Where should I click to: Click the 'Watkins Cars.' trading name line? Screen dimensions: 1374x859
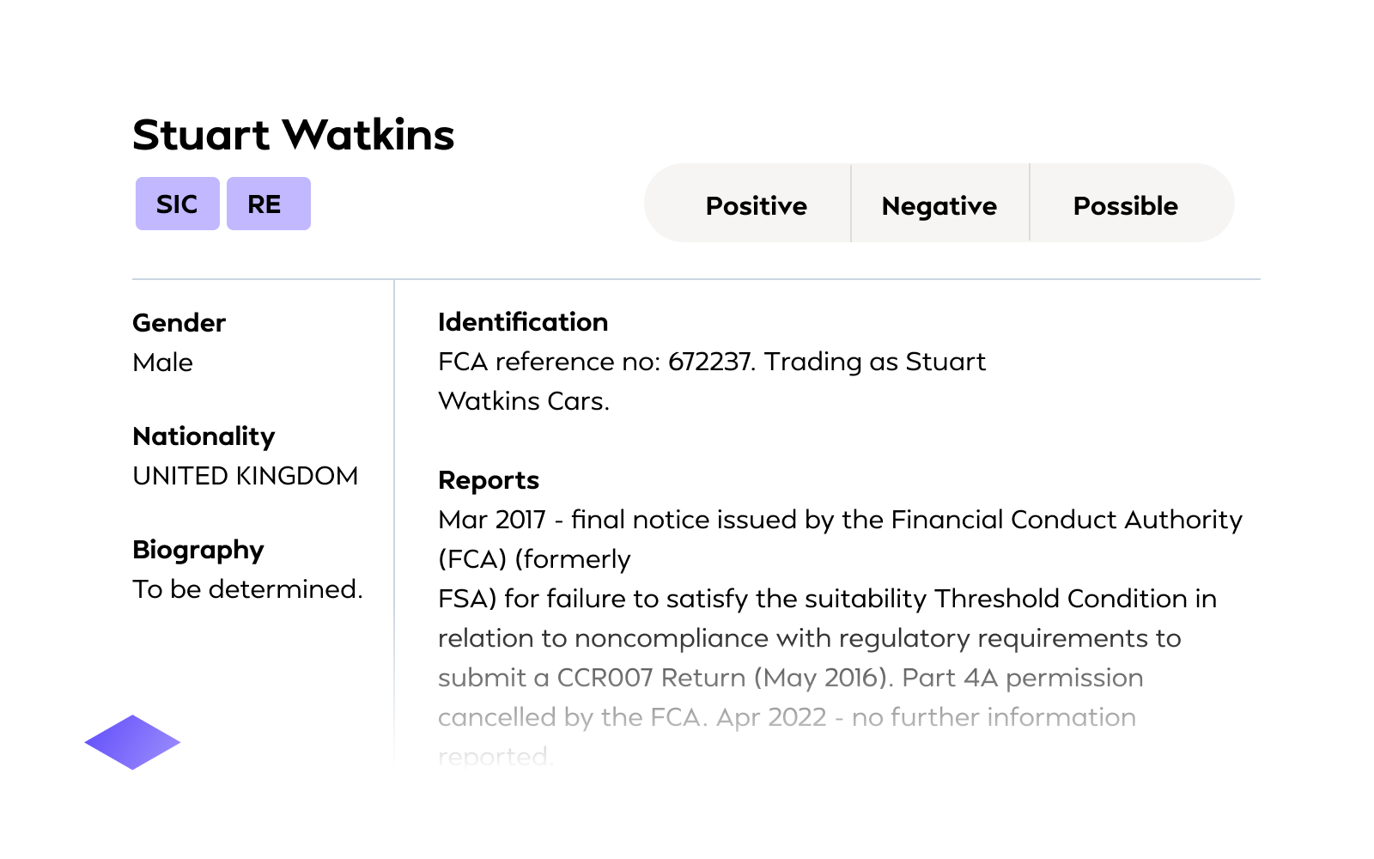click(x=523, y=401)
